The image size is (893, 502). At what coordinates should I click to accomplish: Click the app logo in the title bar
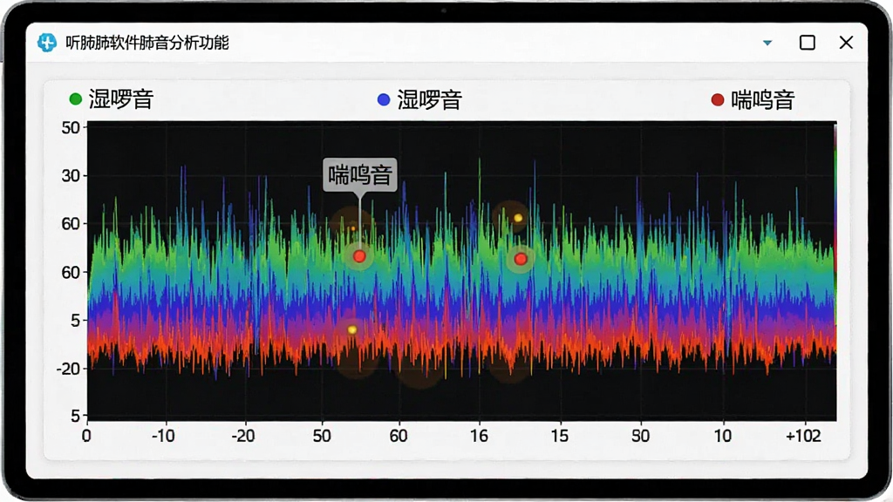(x=47, y=43)
